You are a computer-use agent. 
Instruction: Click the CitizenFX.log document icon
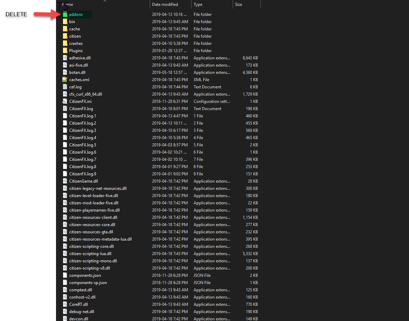[x=65, y=109]
